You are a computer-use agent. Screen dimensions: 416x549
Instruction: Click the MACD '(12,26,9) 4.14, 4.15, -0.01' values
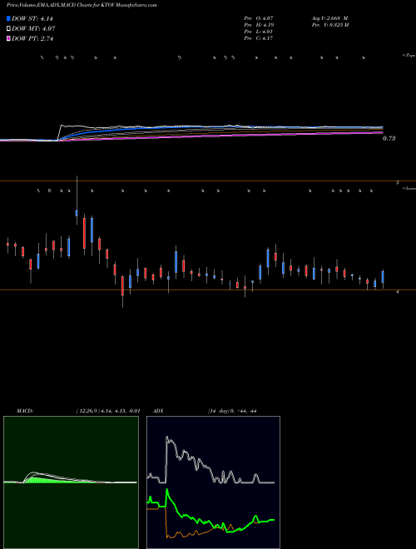click(108, 411)
